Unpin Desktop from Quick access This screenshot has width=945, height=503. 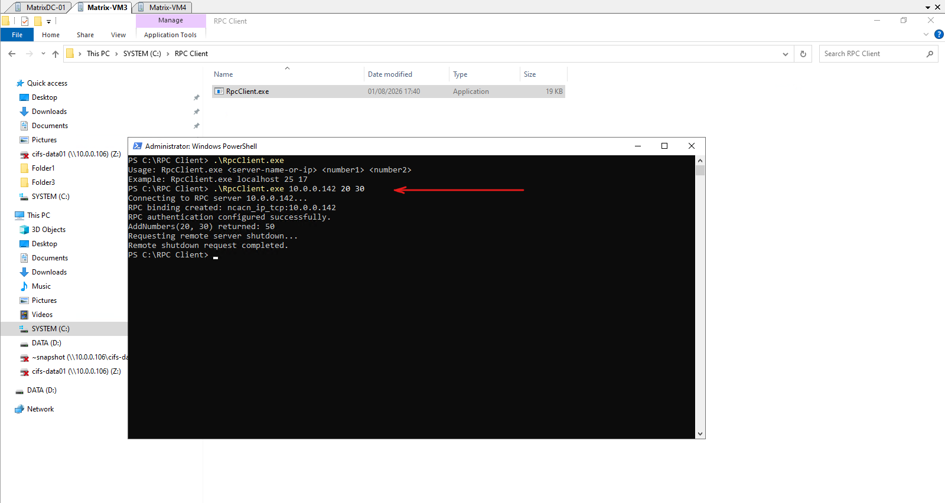click(x=197, y=97)
